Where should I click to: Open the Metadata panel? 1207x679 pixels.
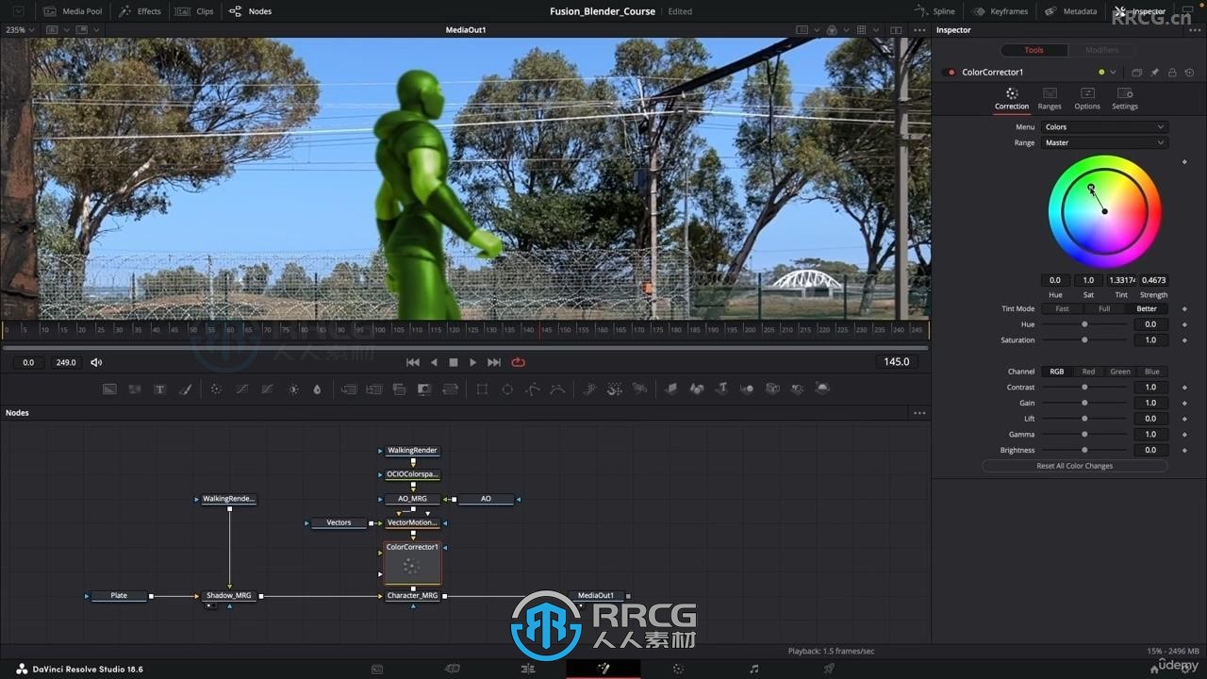1070,11
